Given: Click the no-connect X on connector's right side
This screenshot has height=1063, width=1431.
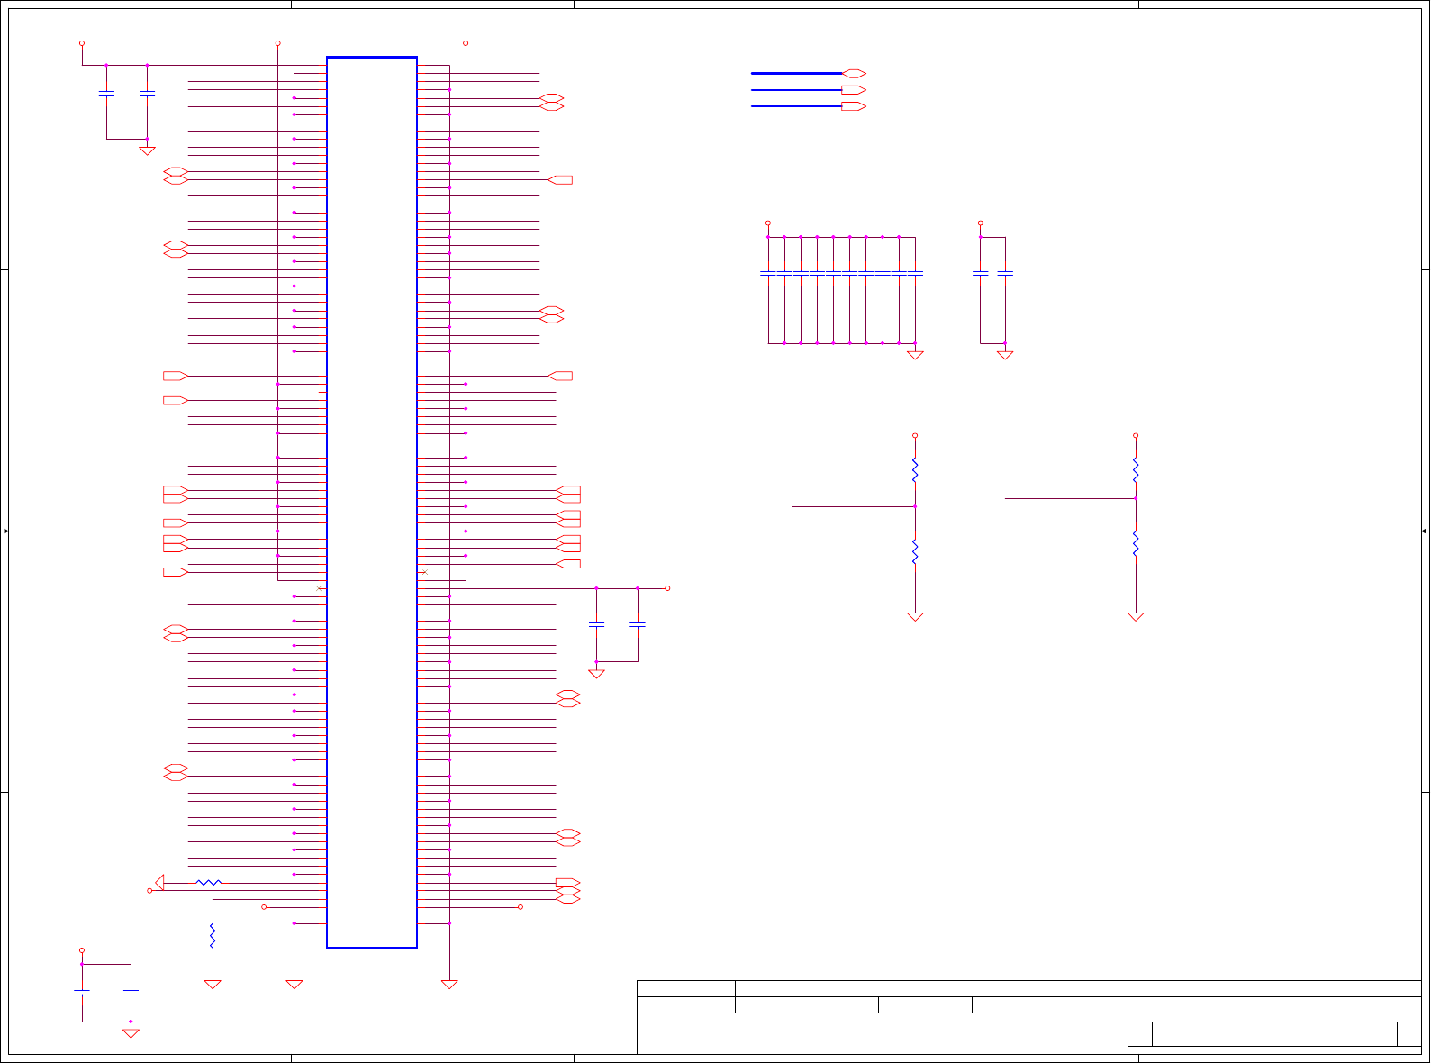Looking at the screenshot, I should point(424,572).
